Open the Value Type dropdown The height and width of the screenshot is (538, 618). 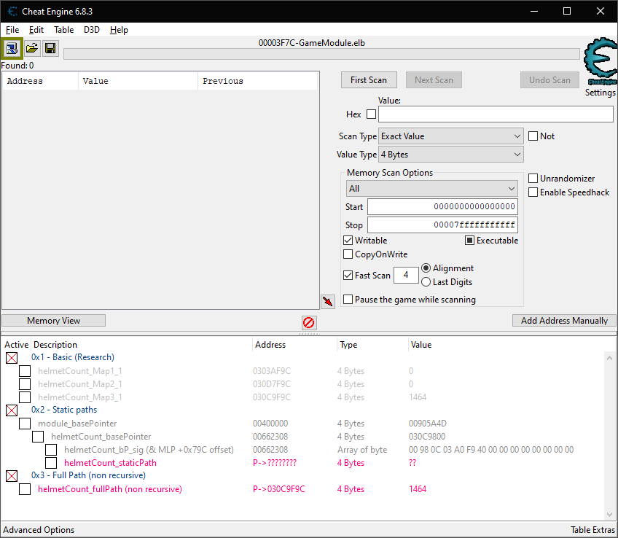450,155
